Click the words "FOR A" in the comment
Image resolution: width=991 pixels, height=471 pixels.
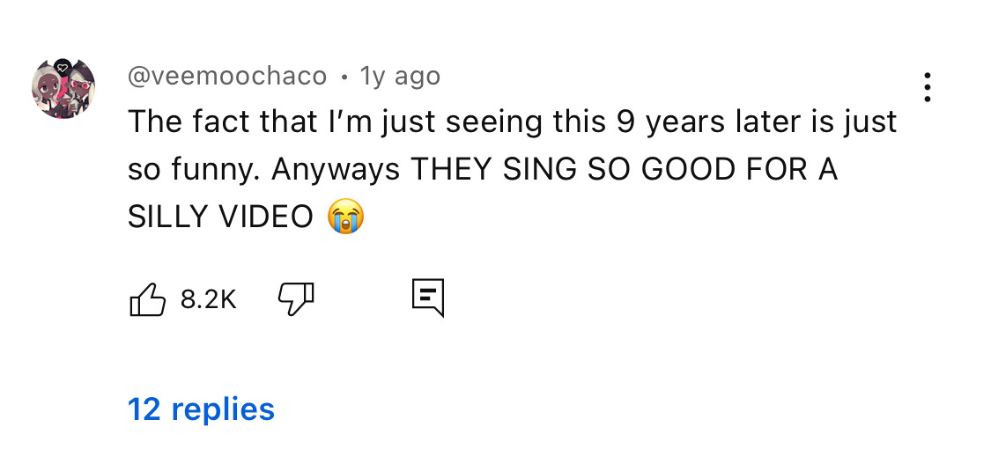(x=803, y=169)
